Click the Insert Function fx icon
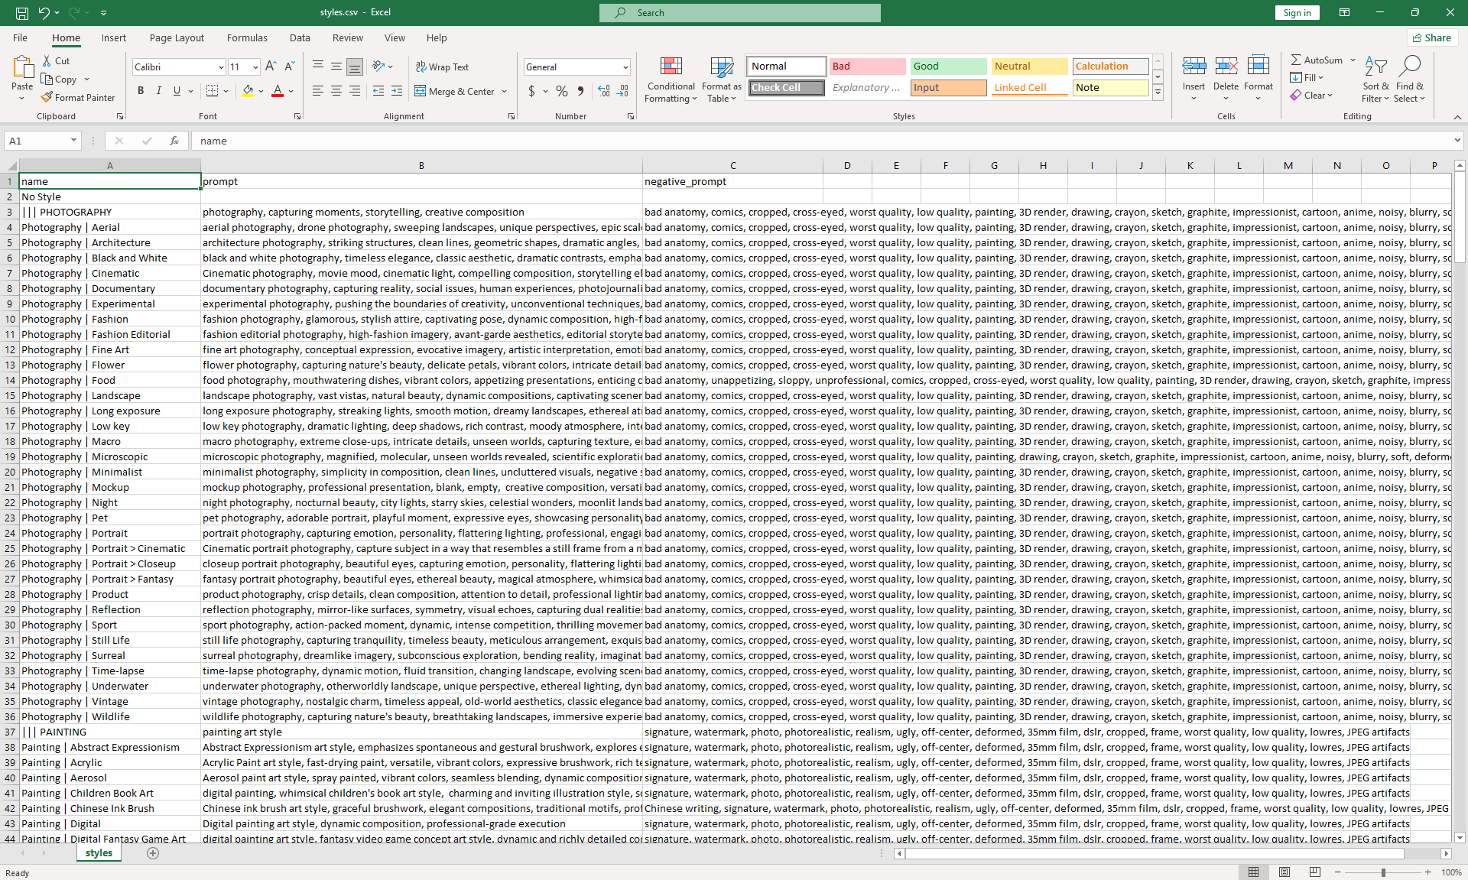The image size is (1468, 880). coord(174,141)
